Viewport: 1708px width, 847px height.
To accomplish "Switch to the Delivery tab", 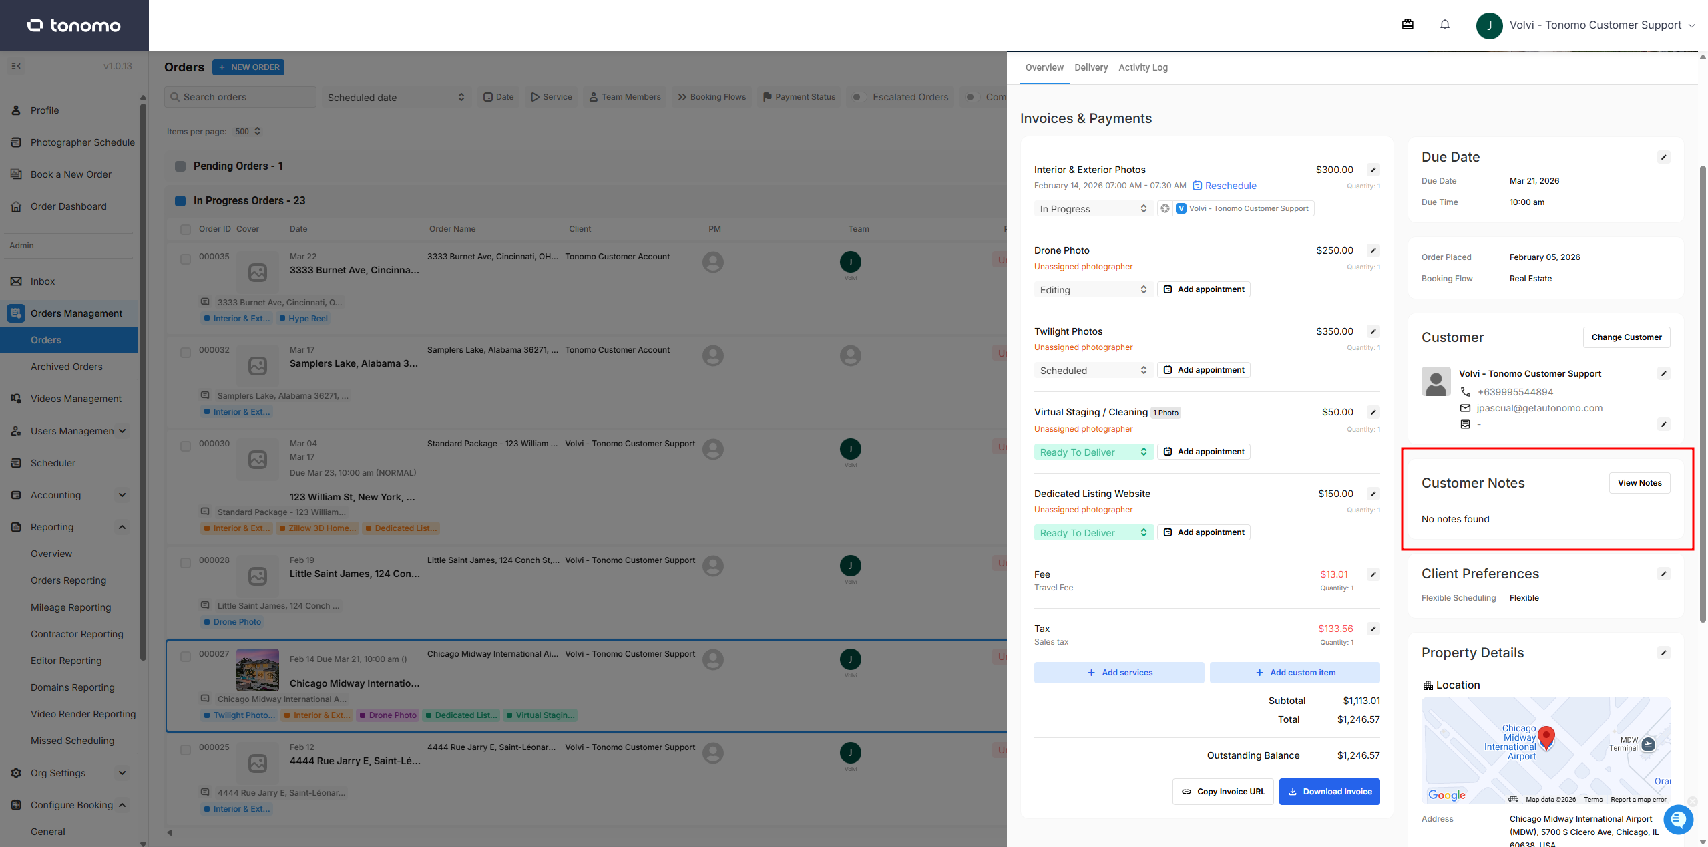I will [1091, 67].
